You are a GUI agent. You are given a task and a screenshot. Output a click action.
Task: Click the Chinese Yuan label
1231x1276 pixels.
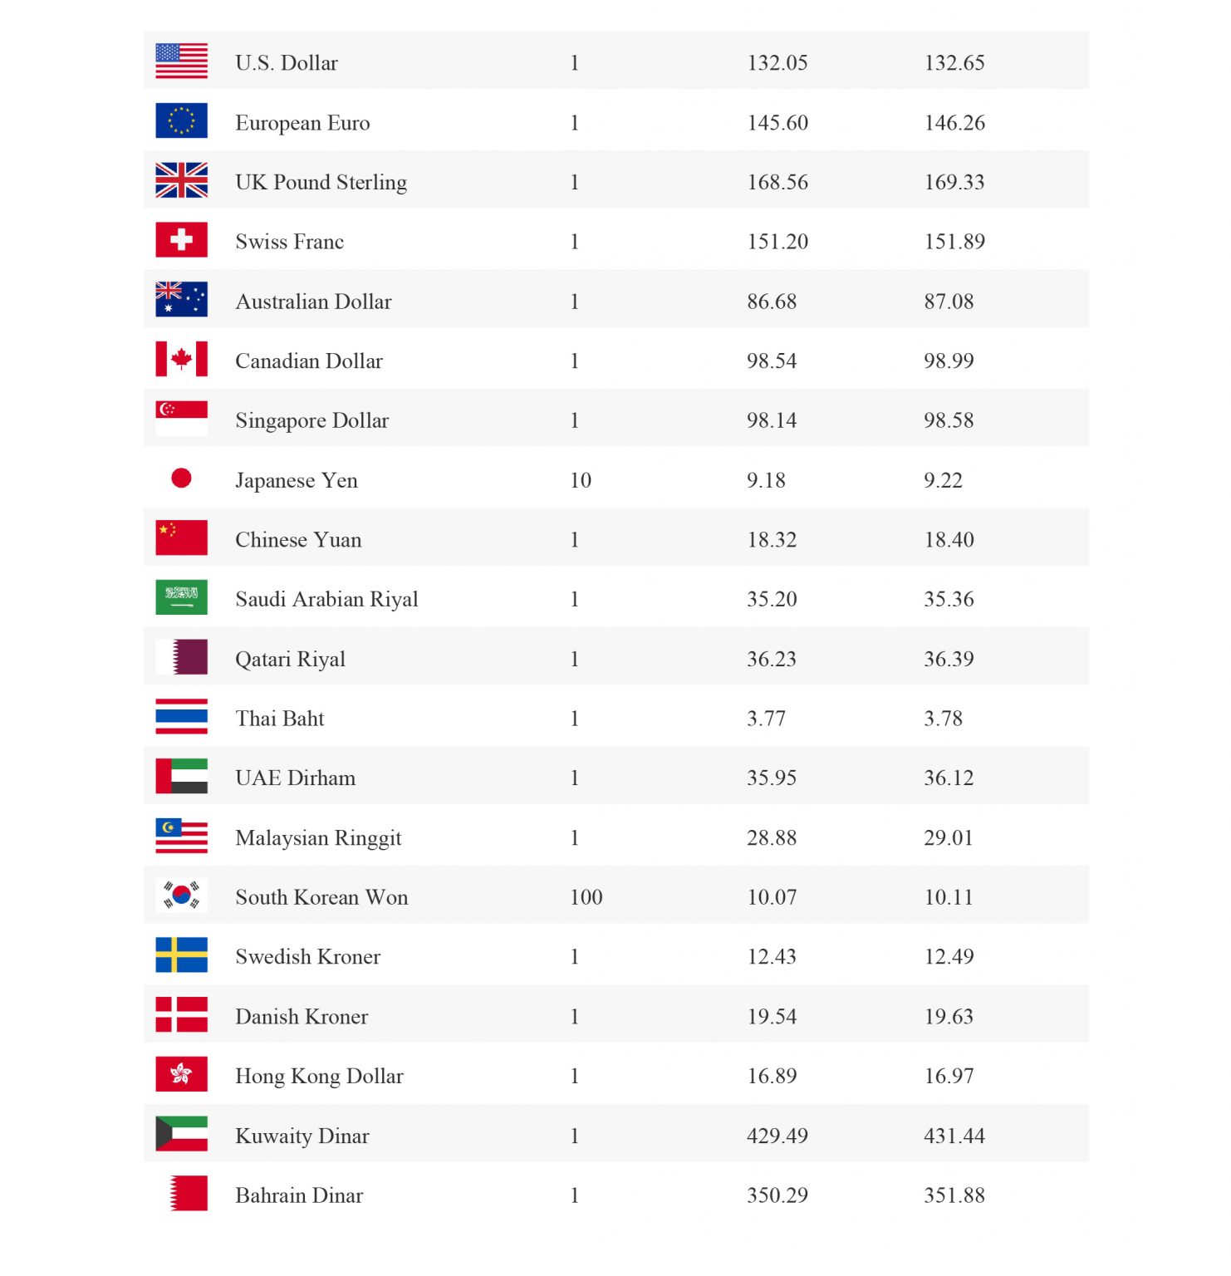coord(298,540)
